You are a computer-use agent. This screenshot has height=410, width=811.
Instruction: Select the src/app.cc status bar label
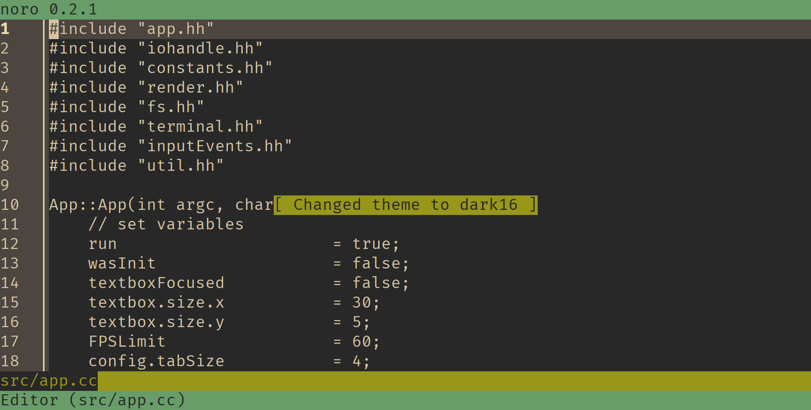[48, 380]
